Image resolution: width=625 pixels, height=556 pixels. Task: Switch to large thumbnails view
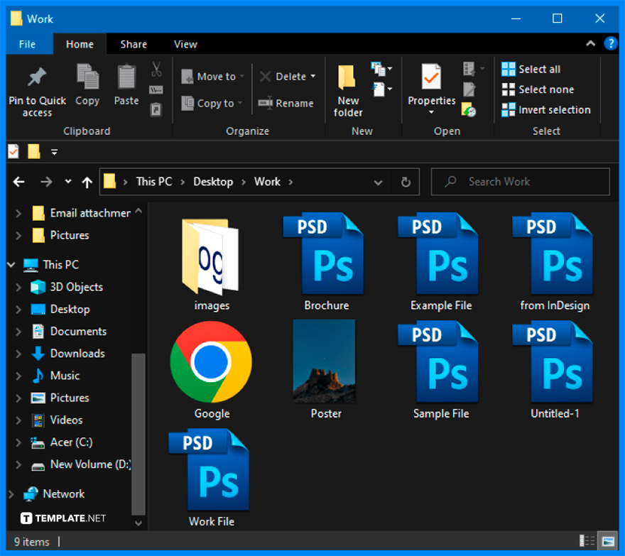click(608, 540)
